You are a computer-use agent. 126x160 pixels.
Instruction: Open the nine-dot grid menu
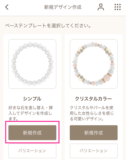point(117,7)
